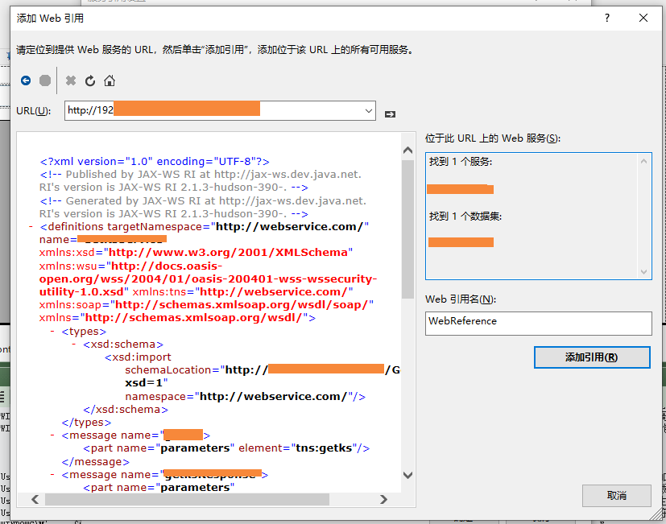Refresh the WSDL page with the refresh icon
This screenshot has height=524, width=666.
[x=89, y=80]
